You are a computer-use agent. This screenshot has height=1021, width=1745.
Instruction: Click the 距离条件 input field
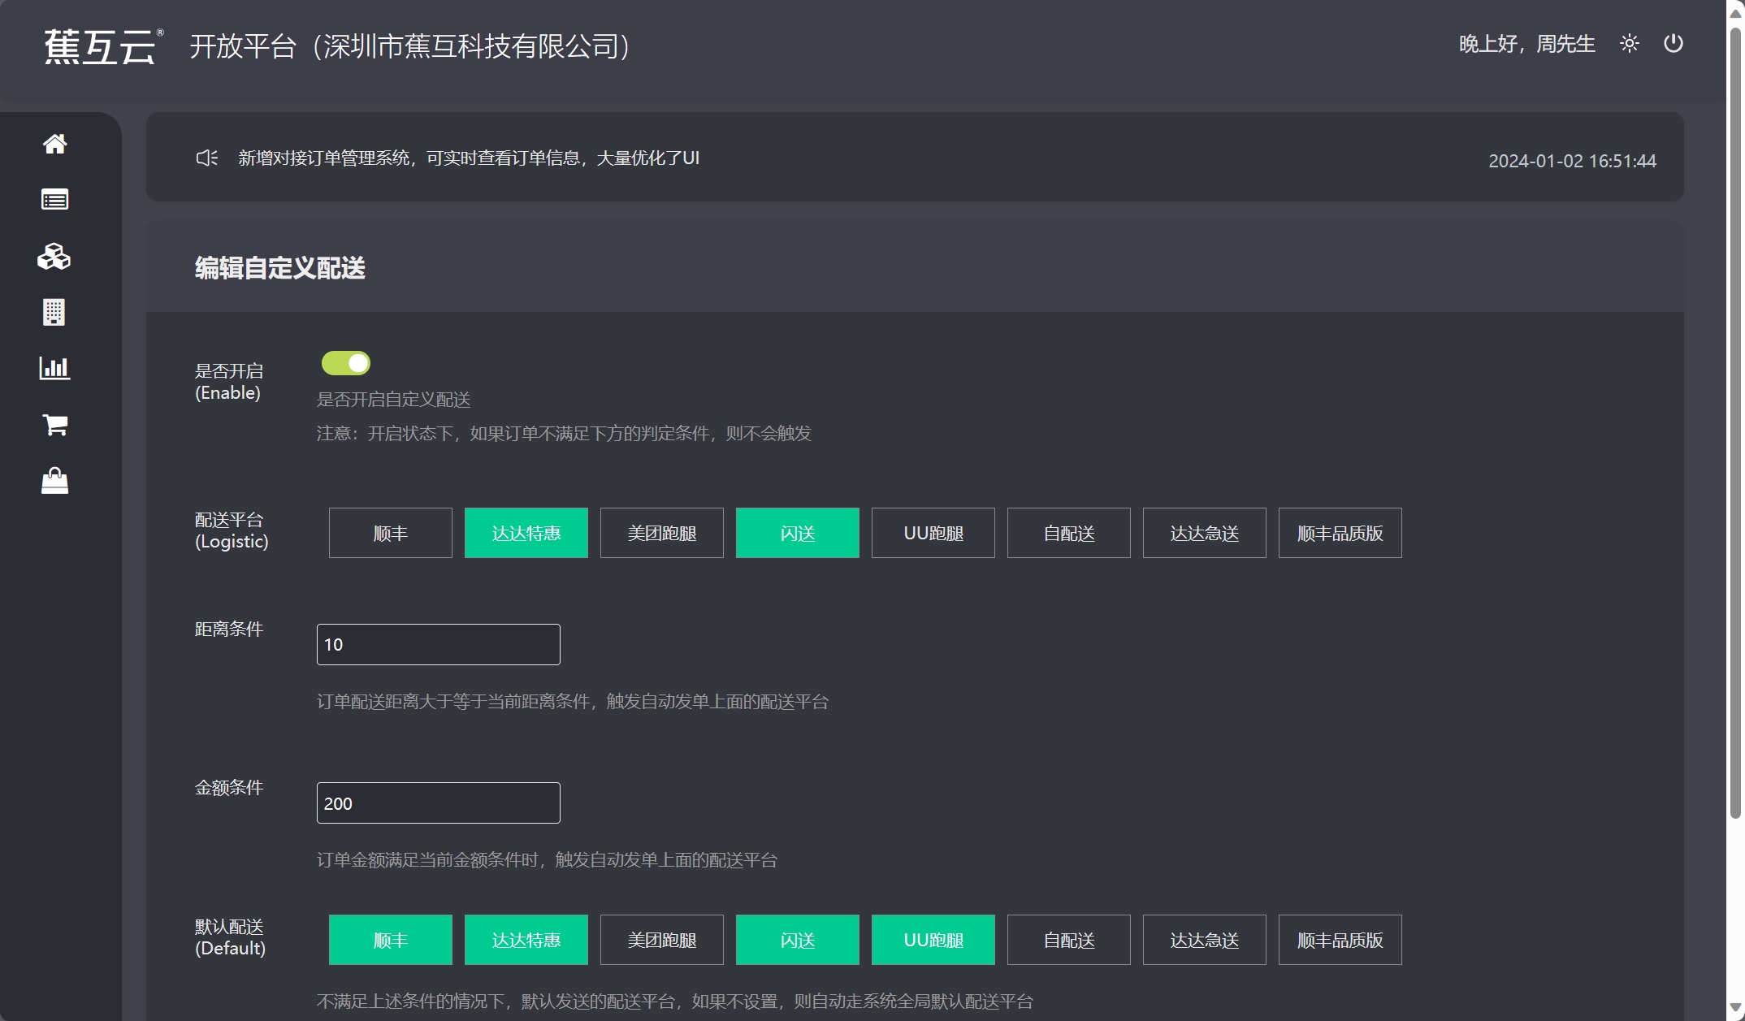pos(439,644)
